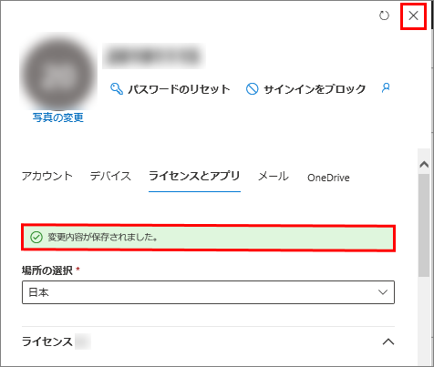
Task: Click the refresh icon at panel top
Action: (x=384, y=15)
